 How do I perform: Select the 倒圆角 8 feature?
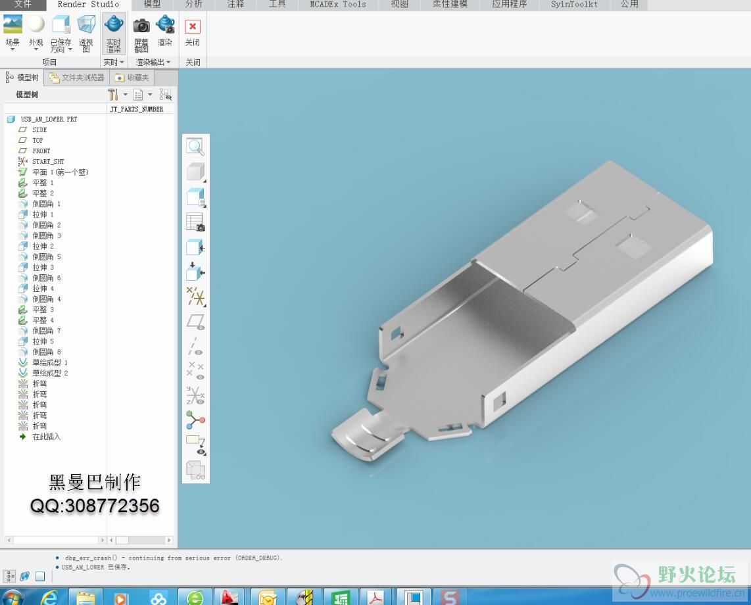(x=47, y=352)
